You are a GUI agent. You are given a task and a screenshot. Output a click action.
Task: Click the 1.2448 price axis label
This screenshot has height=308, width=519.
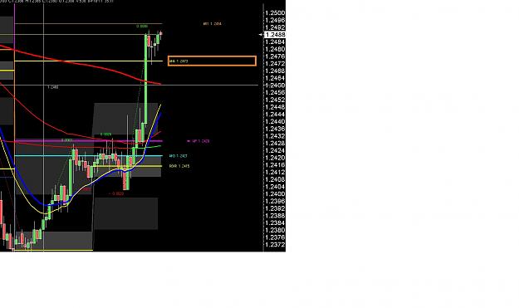click(275, 107)
